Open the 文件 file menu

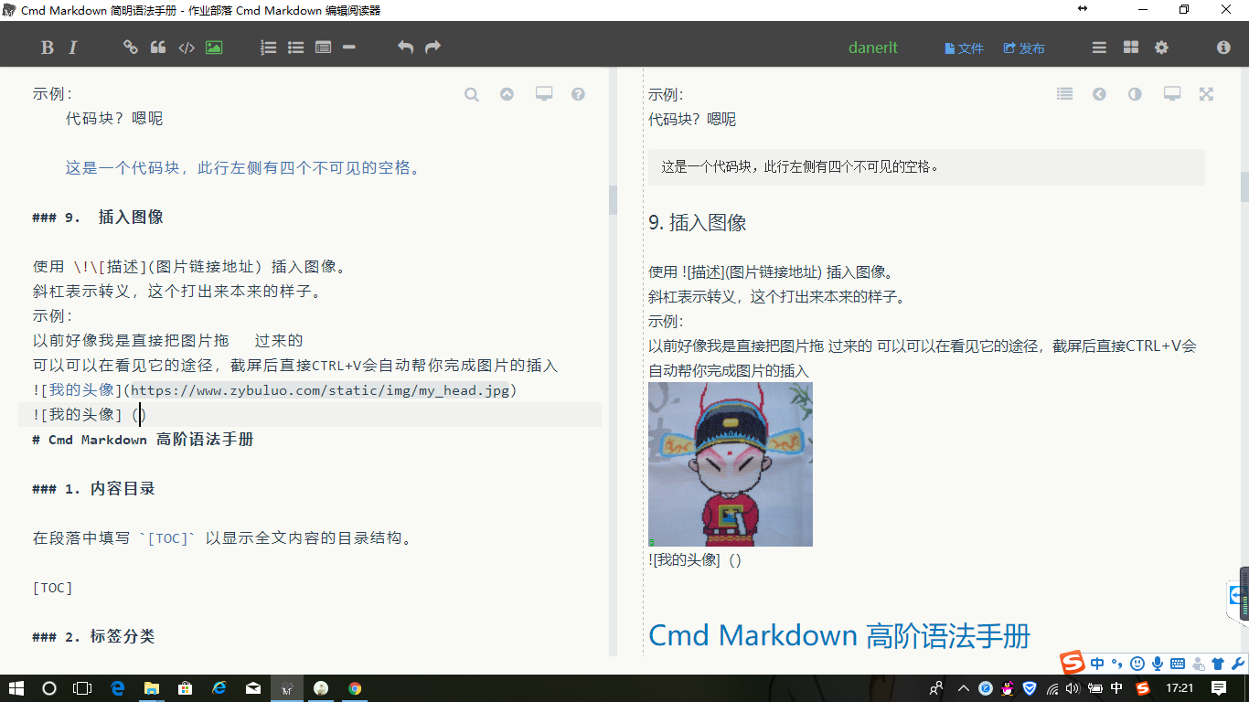(965, 48)
